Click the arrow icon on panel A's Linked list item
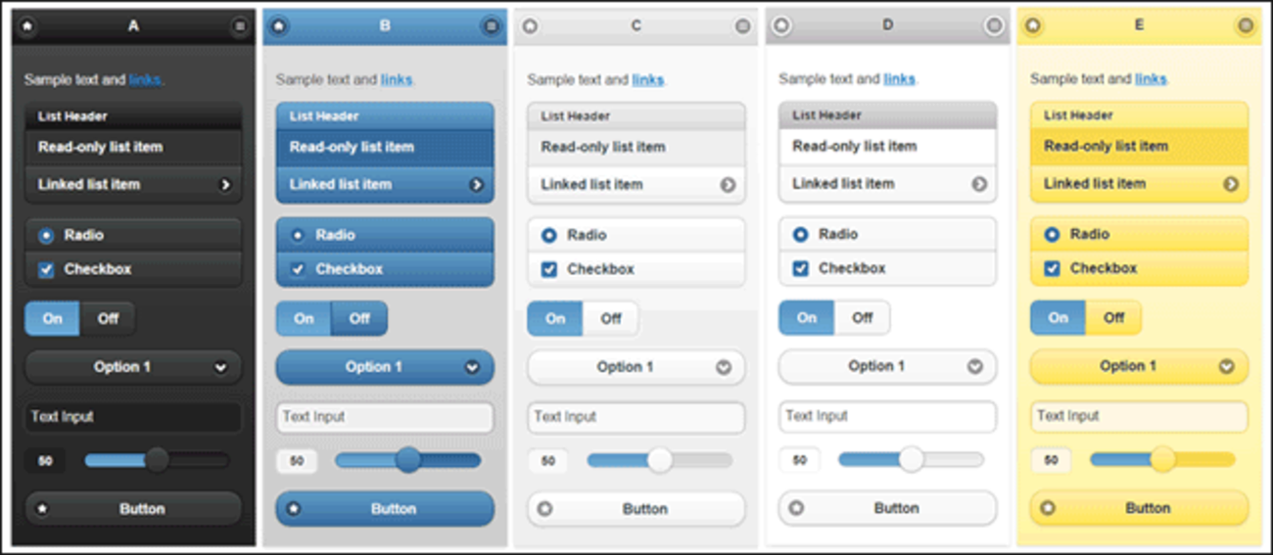 (225, 184)
